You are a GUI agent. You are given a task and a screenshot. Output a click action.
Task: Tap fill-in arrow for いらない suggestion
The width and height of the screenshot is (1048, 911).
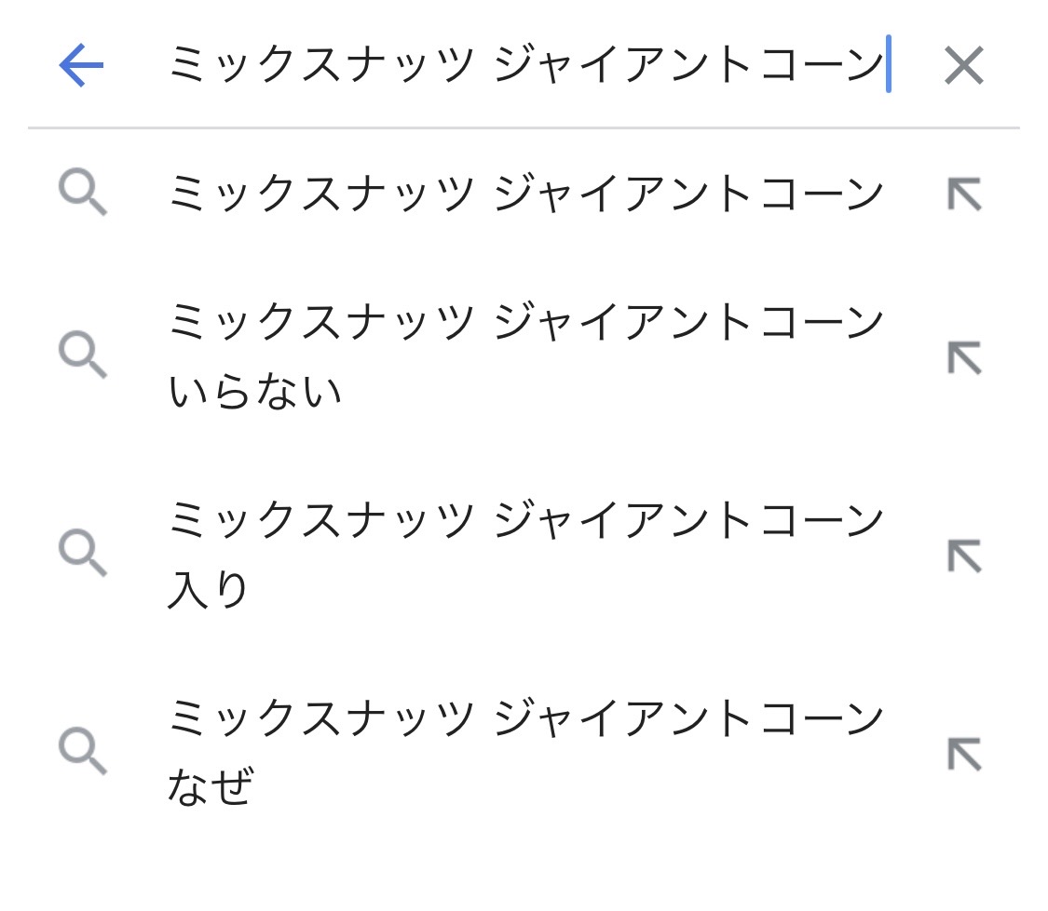pyautogui.click(x=964, y=356)
